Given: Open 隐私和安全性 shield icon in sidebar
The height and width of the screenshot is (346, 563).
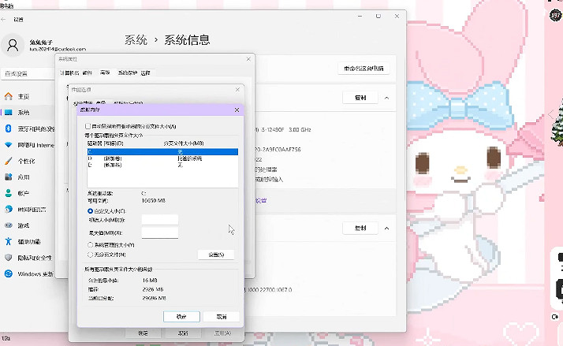Looking at the screenshot, I should coord(8,258).
